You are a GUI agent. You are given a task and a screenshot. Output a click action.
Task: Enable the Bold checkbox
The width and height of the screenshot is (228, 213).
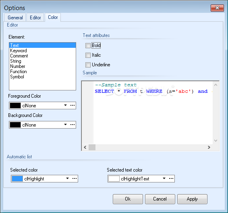88,45
